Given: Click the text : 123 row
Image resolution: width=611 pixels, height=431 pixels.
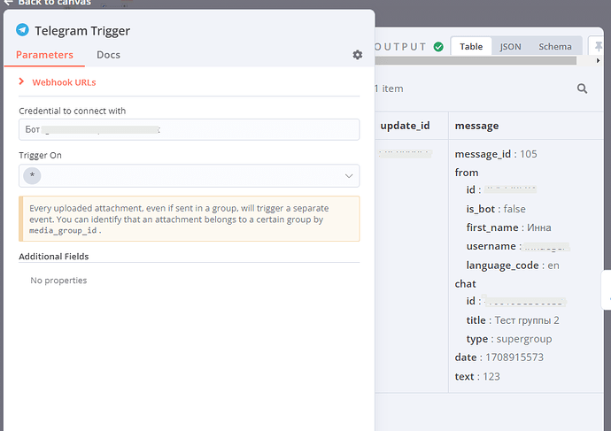Looking at the screenshot, I should pos(477,376).
